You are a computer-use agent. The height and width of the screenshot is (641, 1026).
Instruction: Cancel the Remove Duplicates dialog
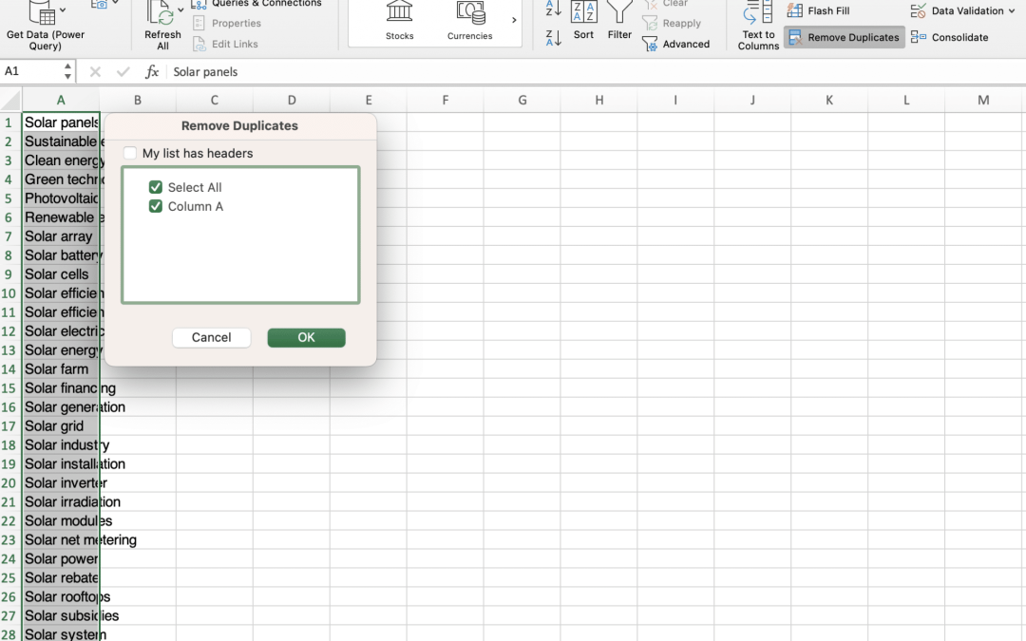pyautogui.click(x=211, y=337)
